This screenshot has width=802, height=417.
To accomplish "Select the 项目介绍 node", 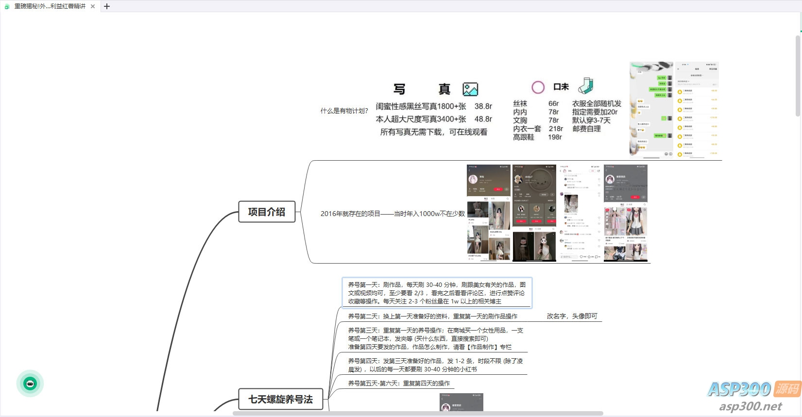I will click(267, 212).
